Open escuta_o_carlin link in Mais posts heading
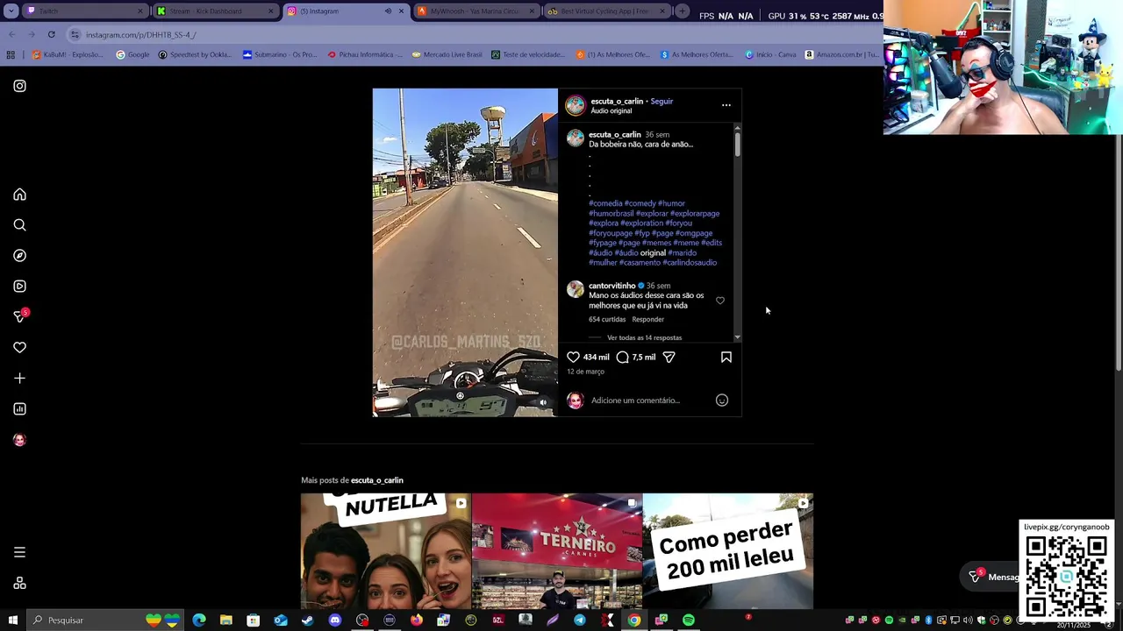The height and width of the screenshot is (631, 1123). coord(377,480)
